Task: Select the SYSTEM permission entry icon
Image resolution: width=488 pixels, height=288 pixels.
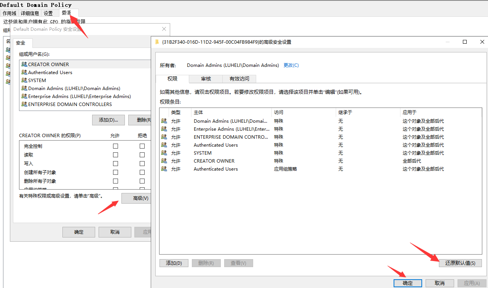Action: (x=164, y=153)
